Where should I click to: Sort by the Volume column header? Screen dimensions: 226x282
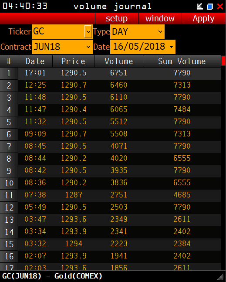(119, 61)
